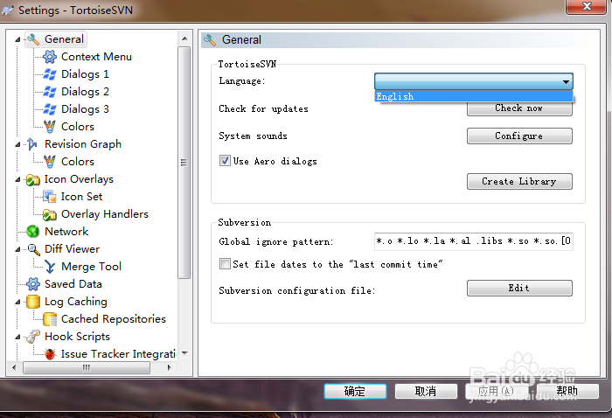Click the tree scroll down arrow
The width and height of the screenshot is (612, 418).
pos(184,353)
